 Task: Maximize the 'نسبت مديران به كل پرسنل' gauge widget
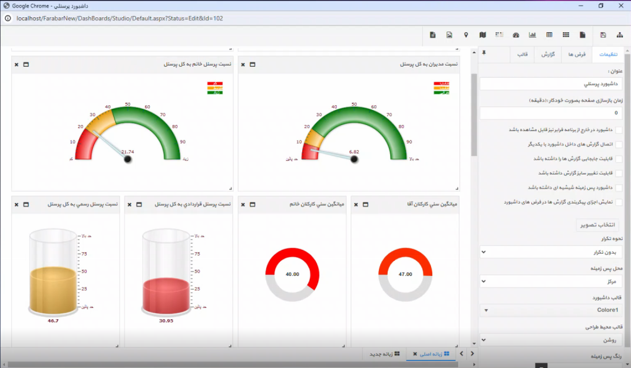tap(253, 64)
